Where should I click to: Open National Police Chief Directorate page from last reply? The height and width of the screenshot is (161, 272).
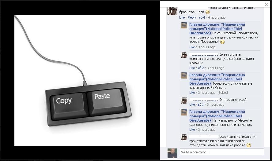(217, 116)
